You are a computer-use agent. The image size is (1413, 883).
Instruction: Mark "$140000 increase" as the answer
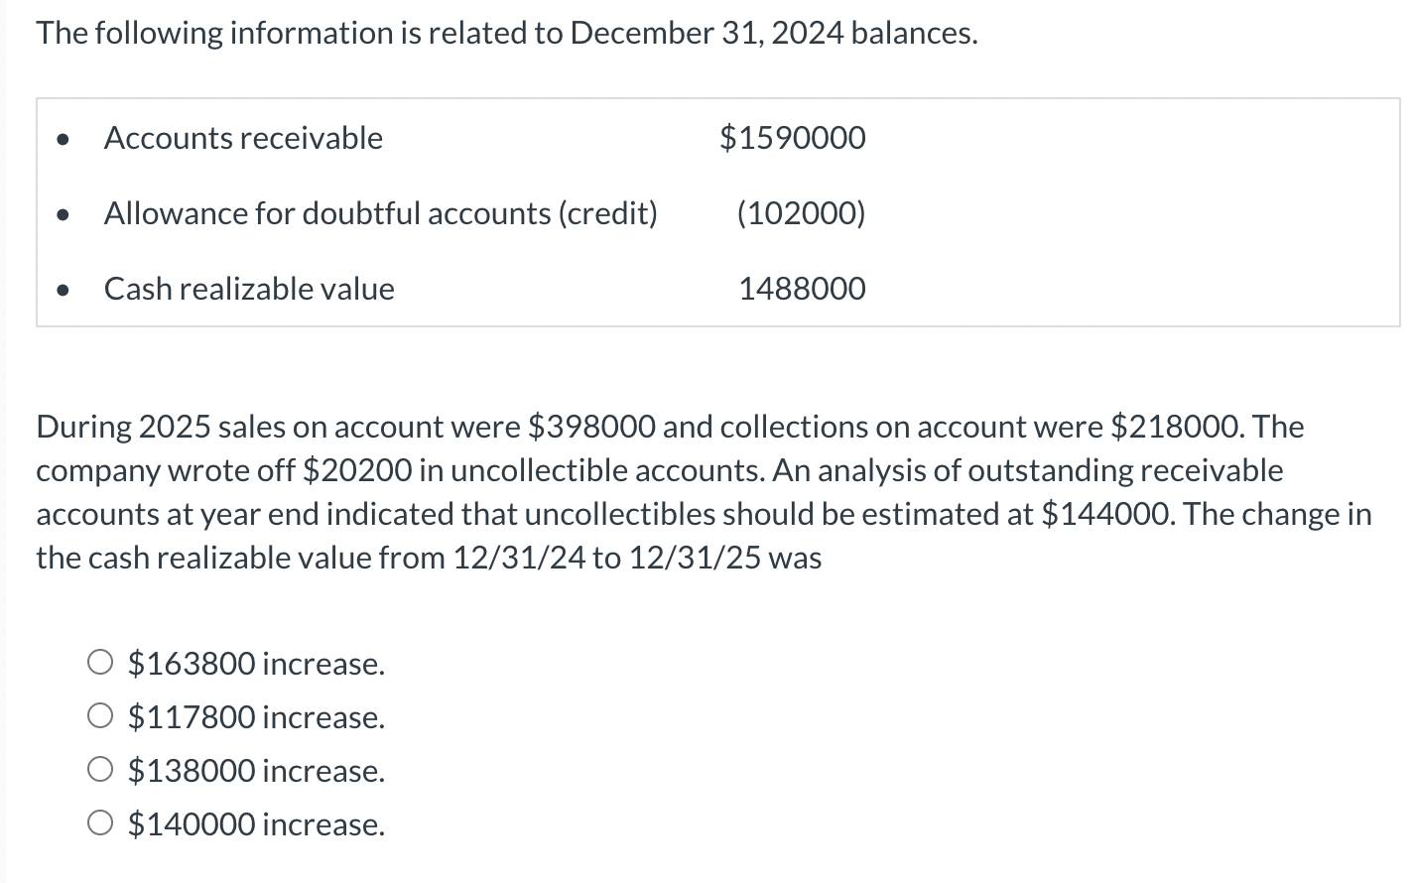click(100, 823)
